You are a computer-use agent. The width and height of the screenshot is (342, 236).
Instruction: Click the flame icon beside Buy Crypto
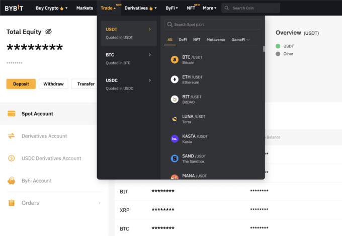pyautogui.click(x=62, y=9)
